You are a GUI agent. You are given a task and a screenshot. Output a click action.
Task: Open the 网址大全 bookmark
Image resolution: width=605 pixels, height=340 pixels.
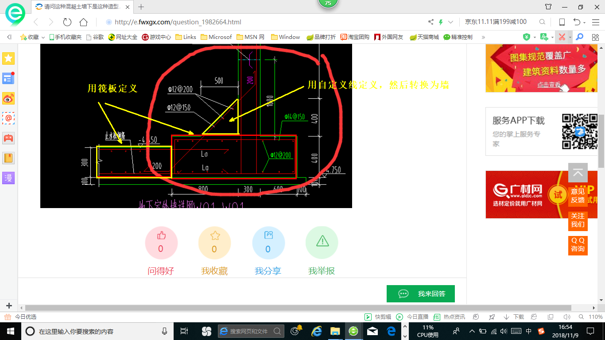[123, 37]
